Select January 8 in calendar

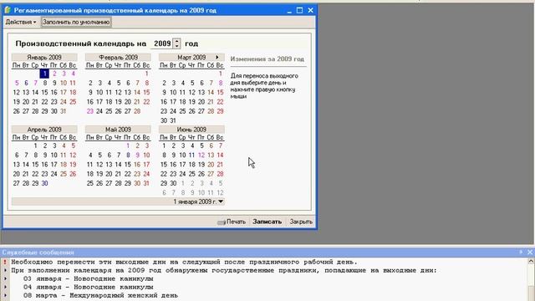(44, 83)
